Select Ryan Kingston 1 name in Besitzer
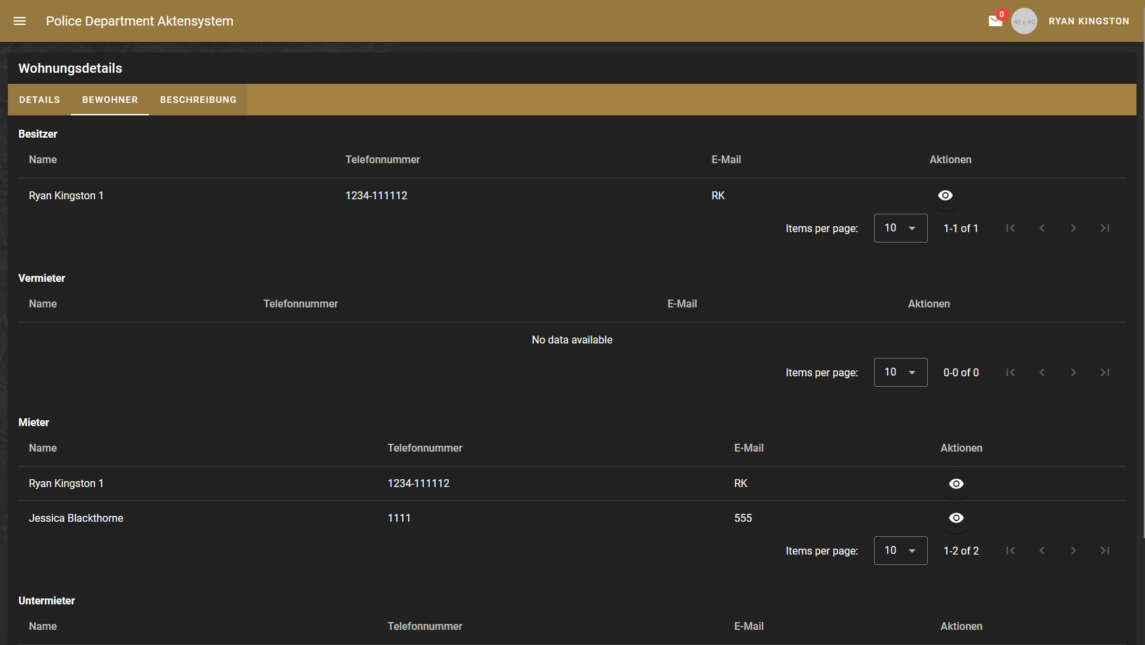This screenshot has width=1145, height=645. (66, 195)
